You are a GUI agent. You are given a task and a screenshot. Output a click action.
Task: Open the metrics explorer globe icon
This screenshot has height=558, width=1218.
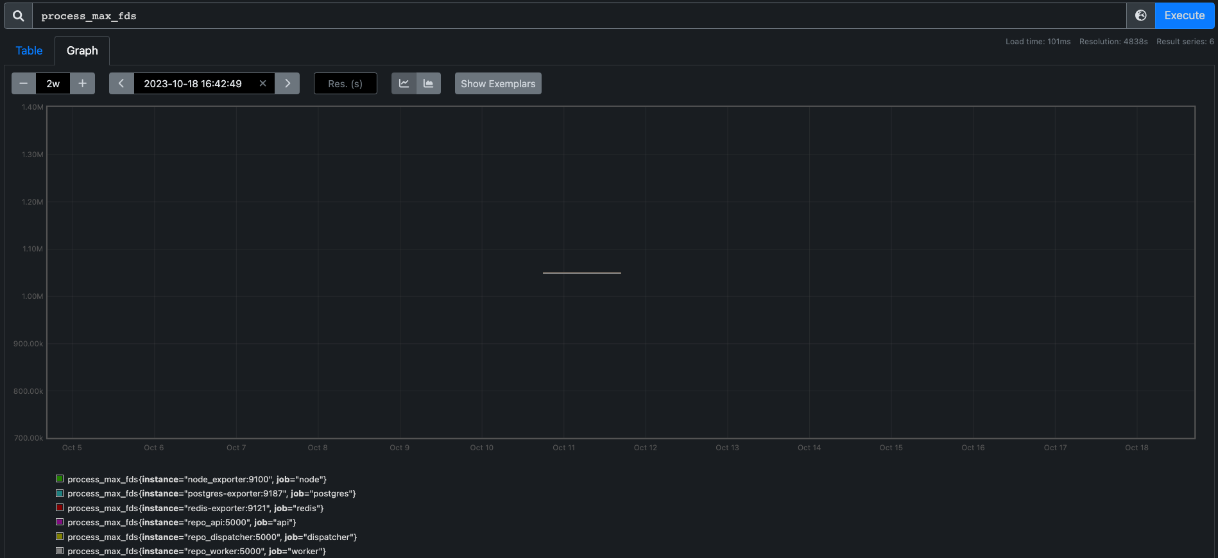[x=1141, y=15]
